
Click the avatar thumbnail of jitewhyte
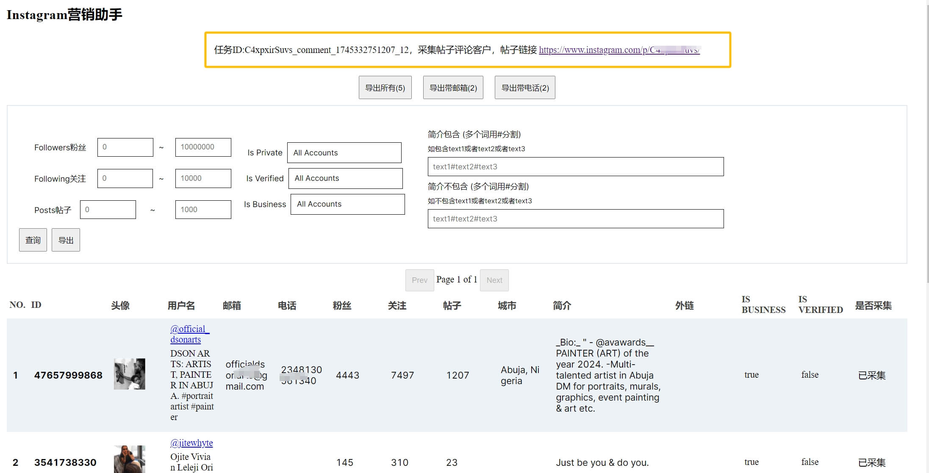(130, 459)
